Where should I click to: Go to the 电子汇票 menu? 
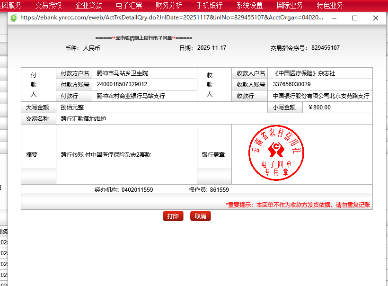129,6
